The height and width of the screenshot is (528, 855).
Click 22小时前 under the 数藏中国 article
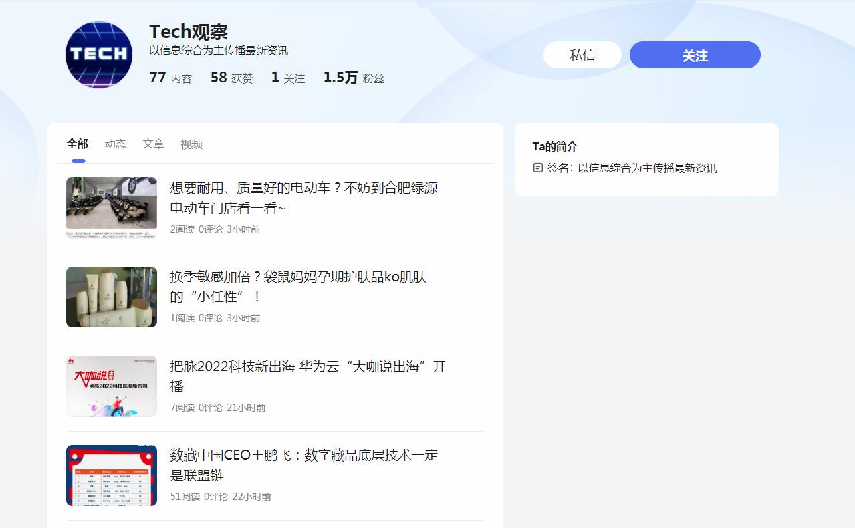(x=251, y=497)
